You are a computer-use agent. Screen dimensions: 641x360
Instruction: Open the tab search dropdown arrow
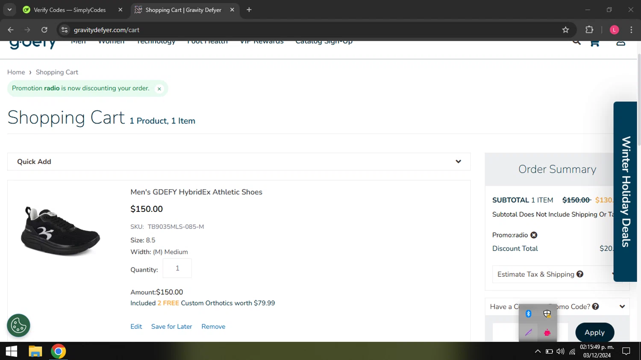tap(9, 9)
